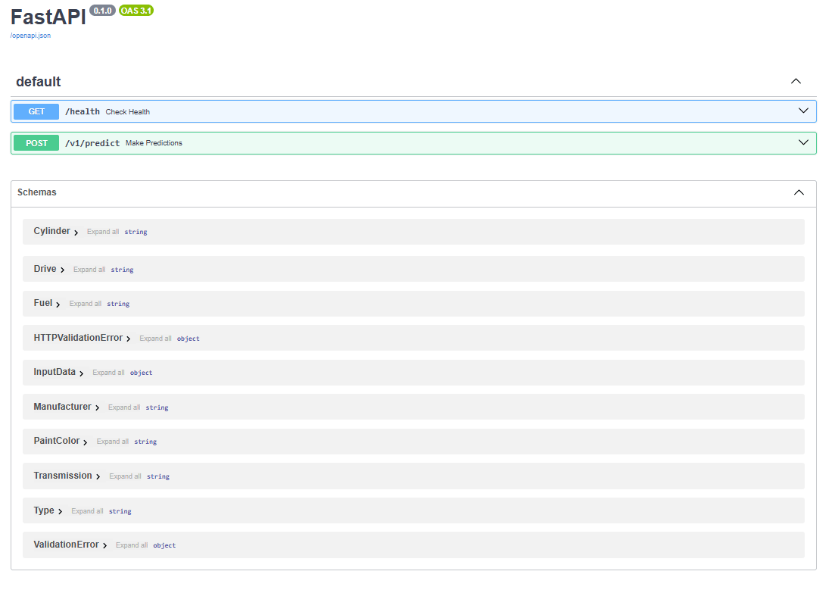Expand the Transmission schema chevron
835x590 pixels.
click(x=98, y=476)
